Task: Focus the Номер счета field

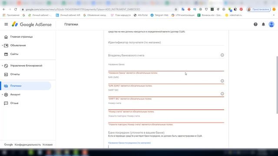Action: pyautogui.click(x=166, y=107)
